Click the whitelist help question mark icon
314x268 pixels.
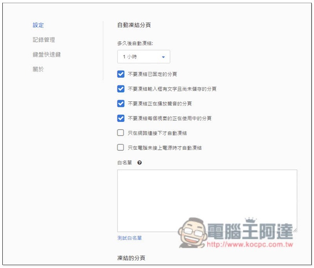(x=139, y=163)
